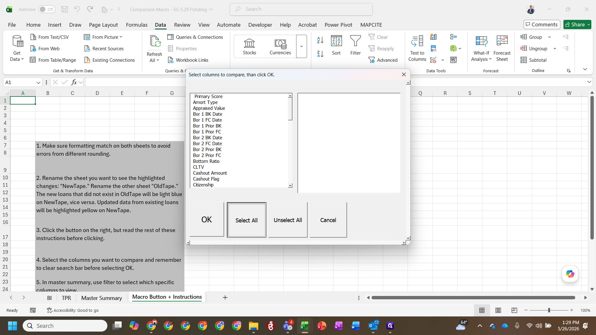596x335 pixels.
Task: Click the Comments button
Action: (542, 25)
